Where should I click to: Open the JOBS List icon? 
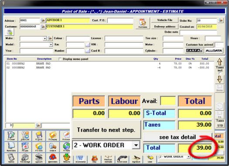click(x=25, y=136)
